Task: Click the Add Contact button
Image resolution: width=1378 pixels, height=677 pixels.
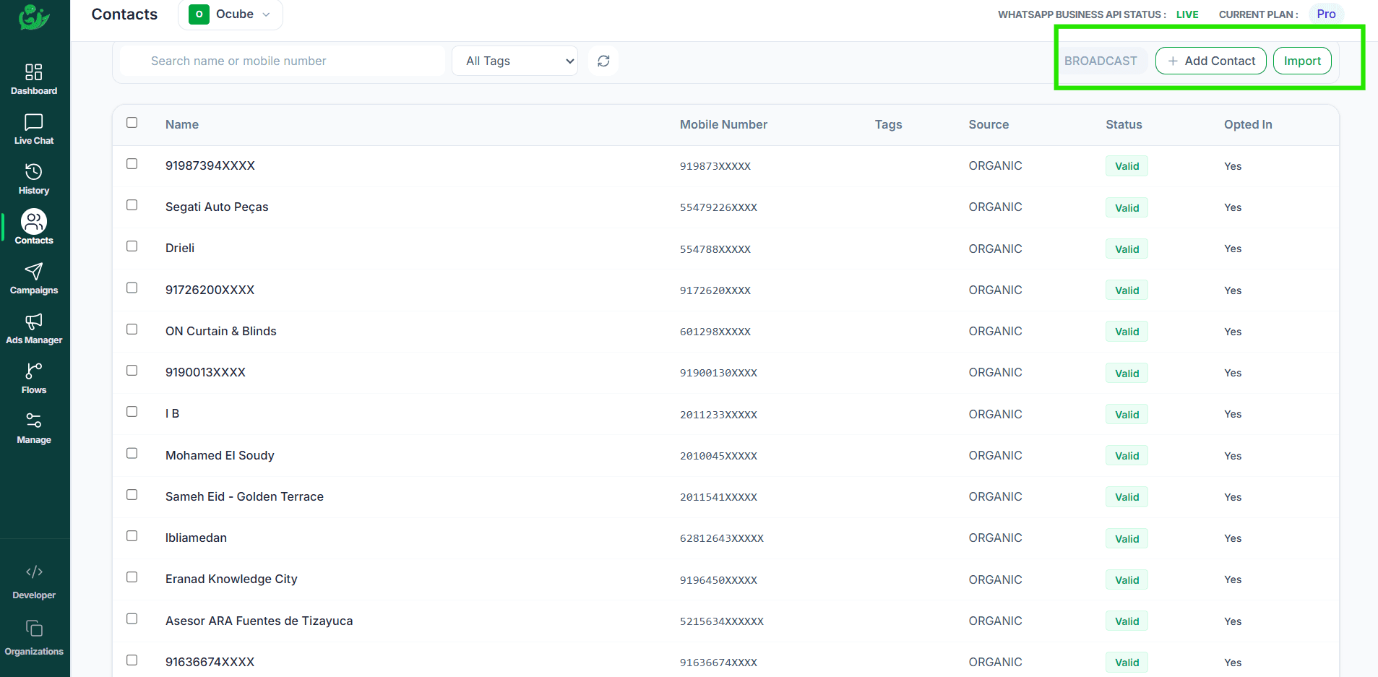Action: pyautogui.click(x=1211, y=61)
